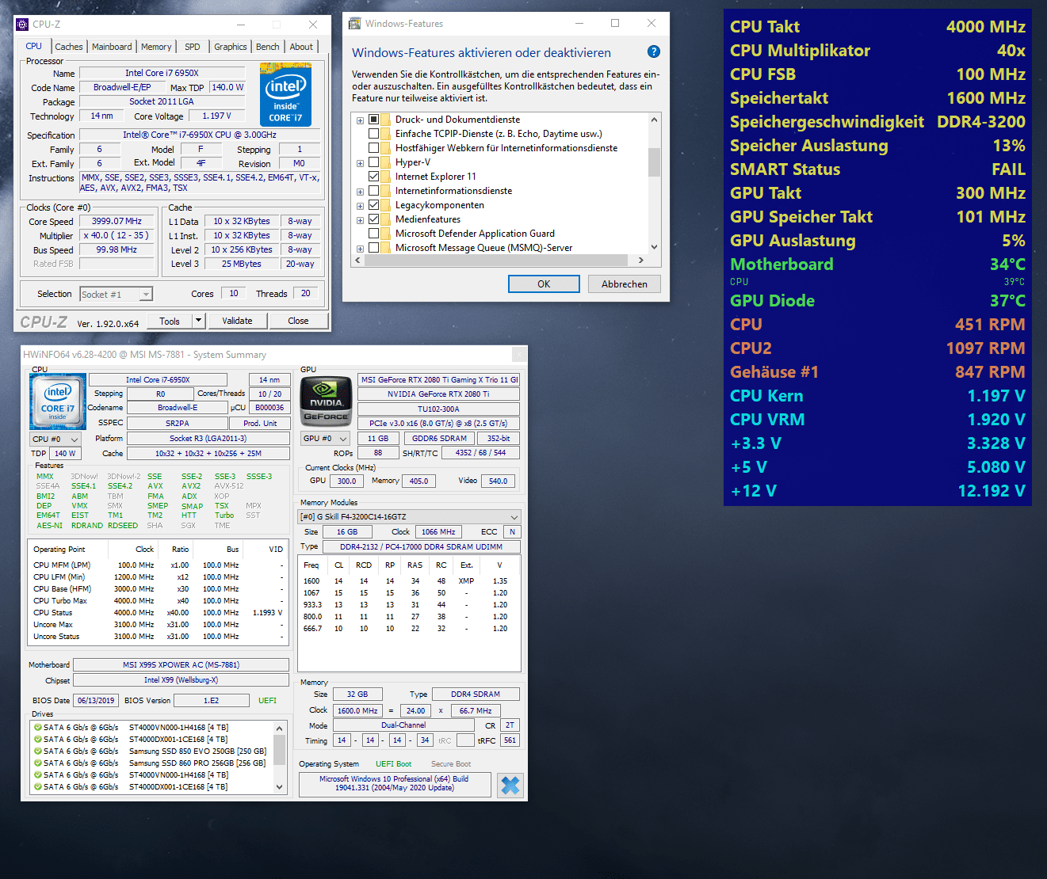Click the folder icon beside Legacykomponenten

[385, 205]
